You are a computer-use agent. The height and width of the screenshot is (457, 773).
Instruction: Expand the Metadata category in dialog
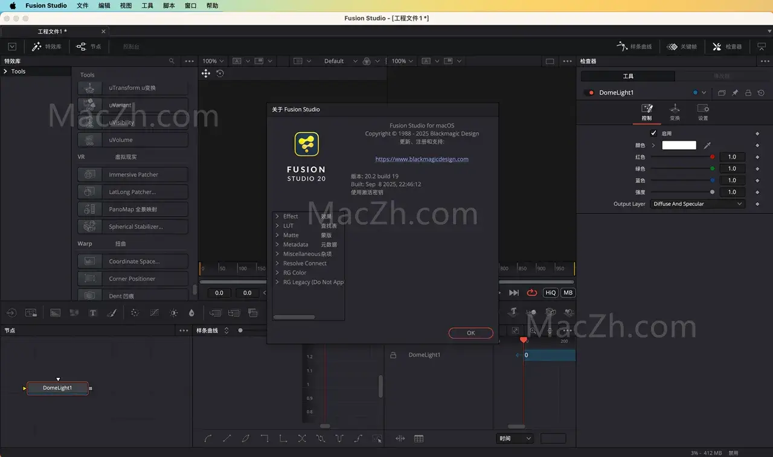click(277, 244)
